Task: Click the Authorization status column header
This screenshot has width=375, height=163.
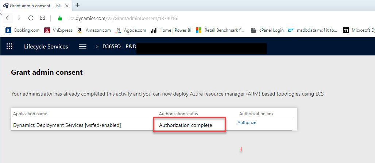Action: pyautogui.click(x=178, y=114)
